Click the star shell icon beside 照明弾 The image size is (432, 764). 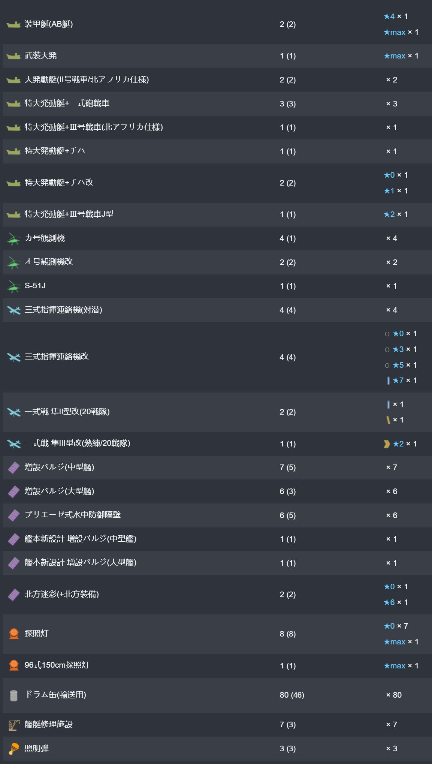pos(13,749)
